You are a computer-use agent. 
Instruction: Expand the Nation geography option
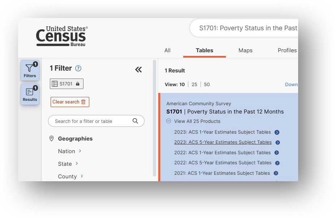tap(70, 151)
